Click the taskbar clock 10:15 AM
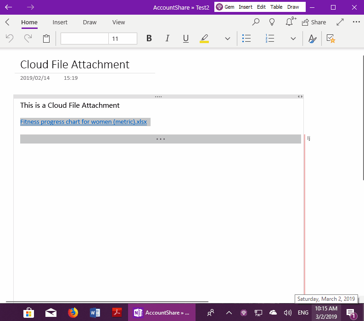364x321 pixels. click(x=326, y=312)
